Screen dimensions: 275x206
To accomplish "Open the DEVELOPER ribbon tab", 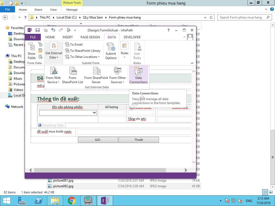I will click(x=132, y=37).
